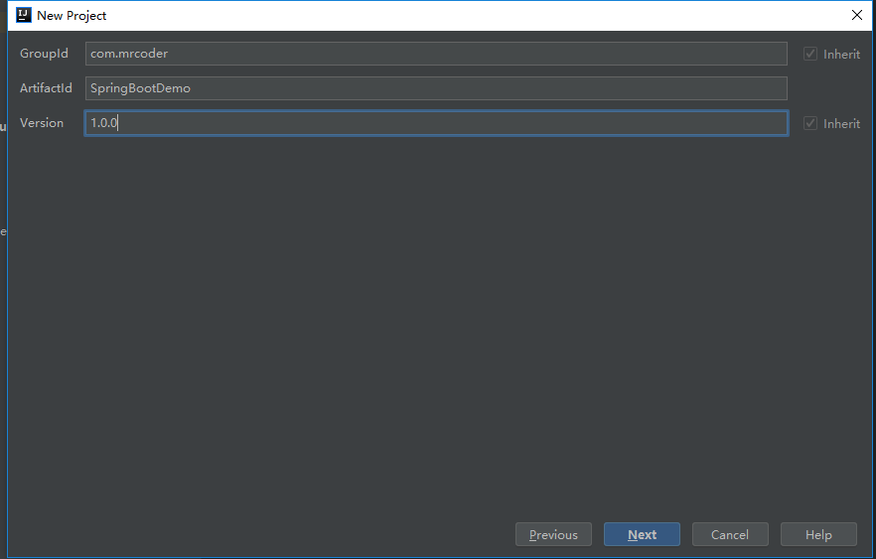Open Help for the New Project dialog
This screenshot has height=559, width=876.
[x=818, y=534]
